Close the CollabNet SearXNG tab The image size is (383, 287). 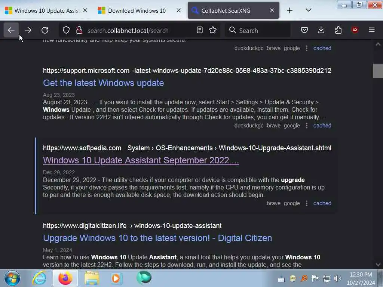click(x=272, y=10)
